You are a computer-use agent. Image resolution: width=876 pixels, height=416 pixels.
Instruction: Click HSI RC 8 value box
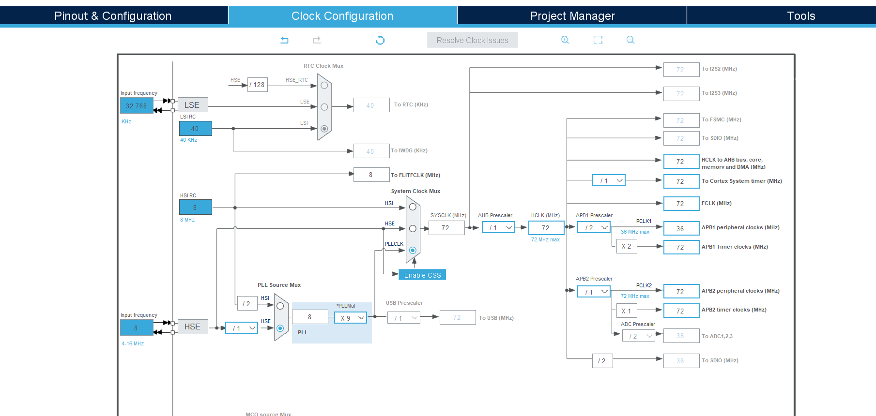196,207
